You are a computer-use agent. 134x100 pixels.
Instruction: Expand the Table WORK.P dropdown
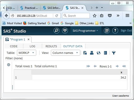27,53
